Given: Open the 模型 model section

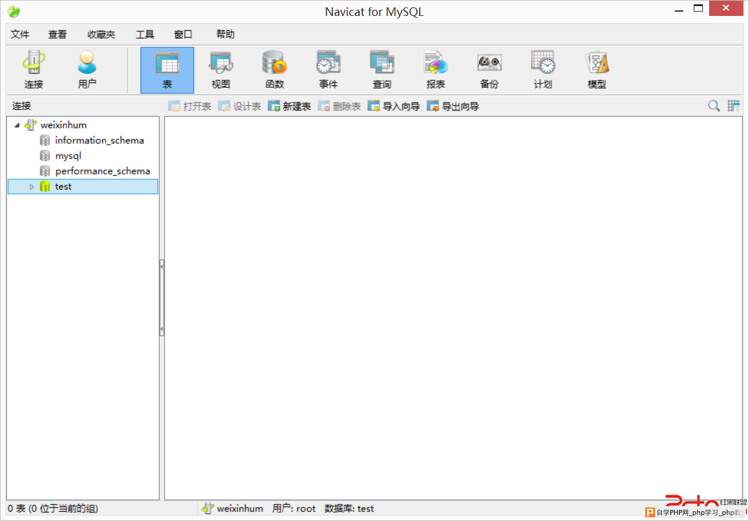Looking at the screenshot, I should [597, 70].
